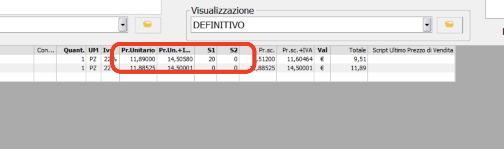Click the Pr.sc.+IVA column header
The height and width of the screenshot is (149, 504).
point(295,50)
